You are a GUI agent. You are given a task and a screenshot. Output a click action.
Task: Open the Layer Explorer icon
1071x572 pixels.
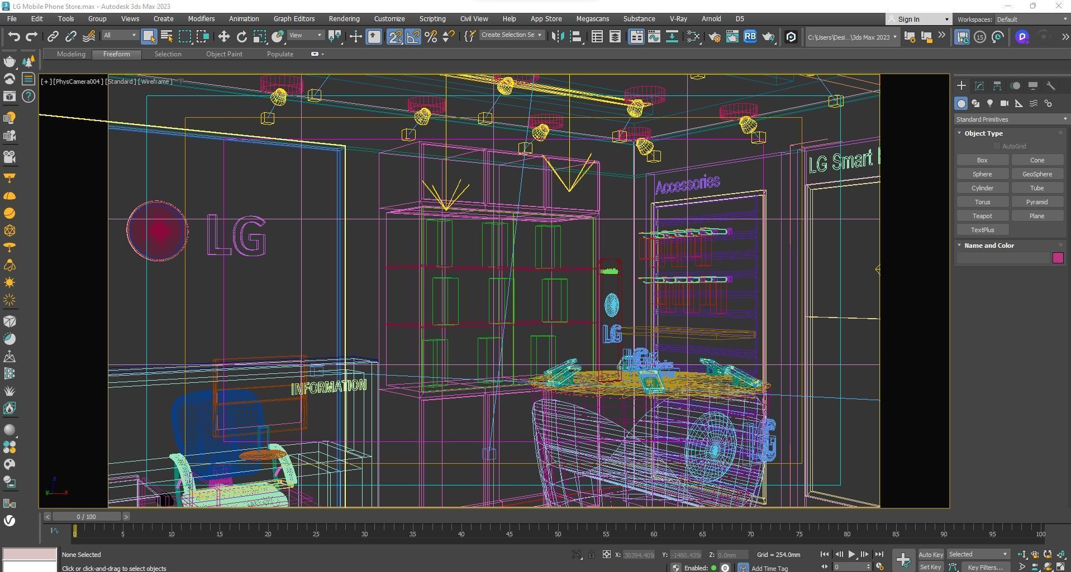pyautogui.click(x=615, y=37)
